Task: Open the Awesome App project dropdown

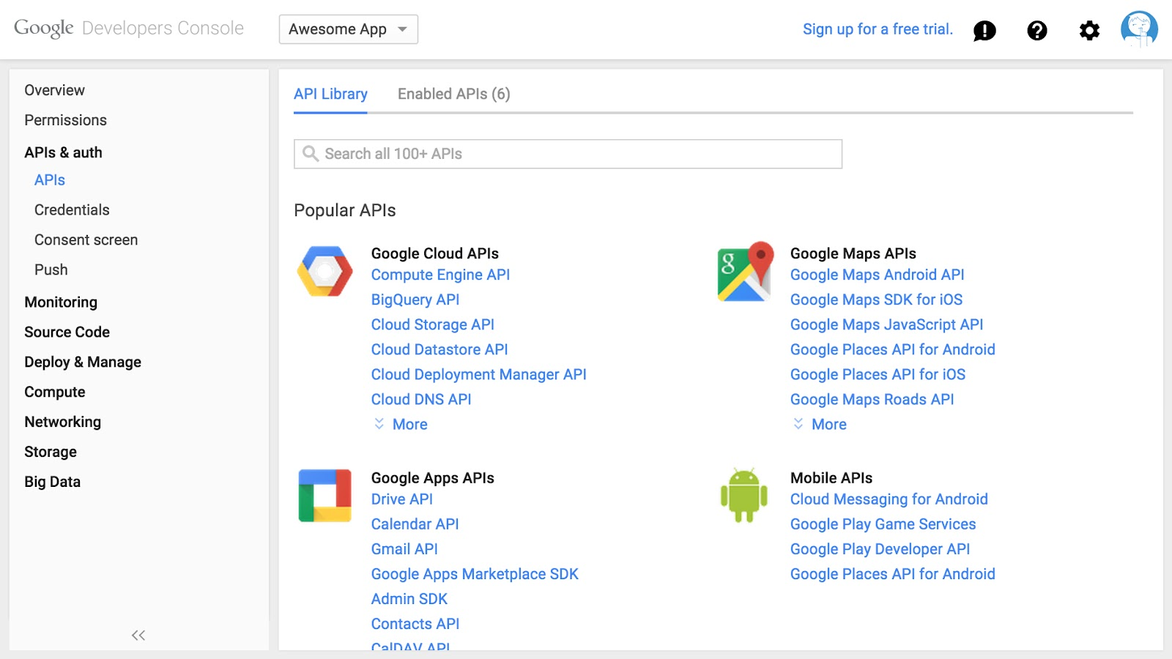Action: coord(349,29)
